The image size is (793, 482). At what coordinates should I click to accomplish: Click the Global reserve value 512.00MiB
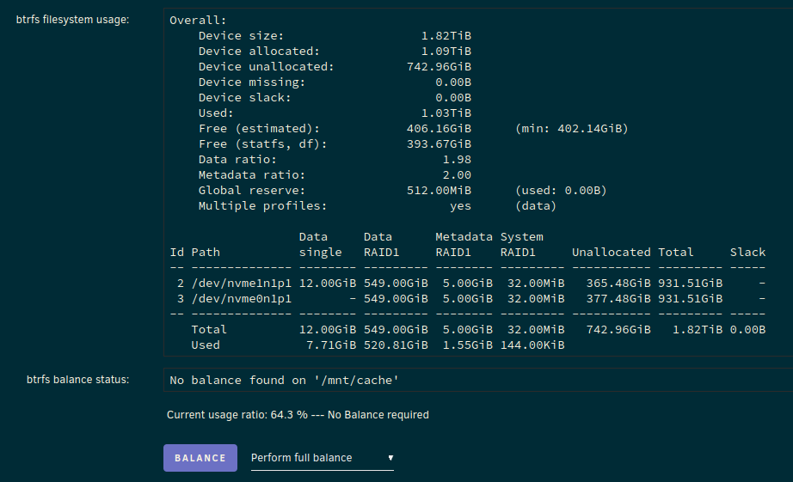pos(439,191)
